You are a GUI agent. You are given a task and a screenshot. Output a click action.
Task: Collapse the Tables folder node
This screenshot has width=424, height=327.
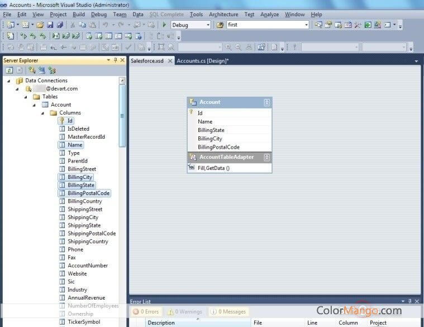[x=26, y=97]
